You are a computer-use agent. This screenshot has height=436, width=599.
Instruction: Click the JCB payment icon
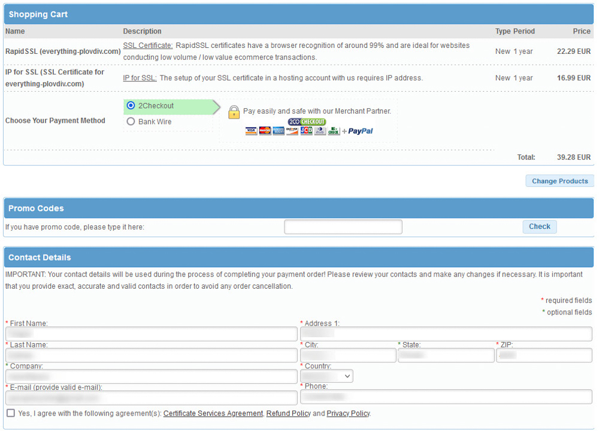click(305, 131)
